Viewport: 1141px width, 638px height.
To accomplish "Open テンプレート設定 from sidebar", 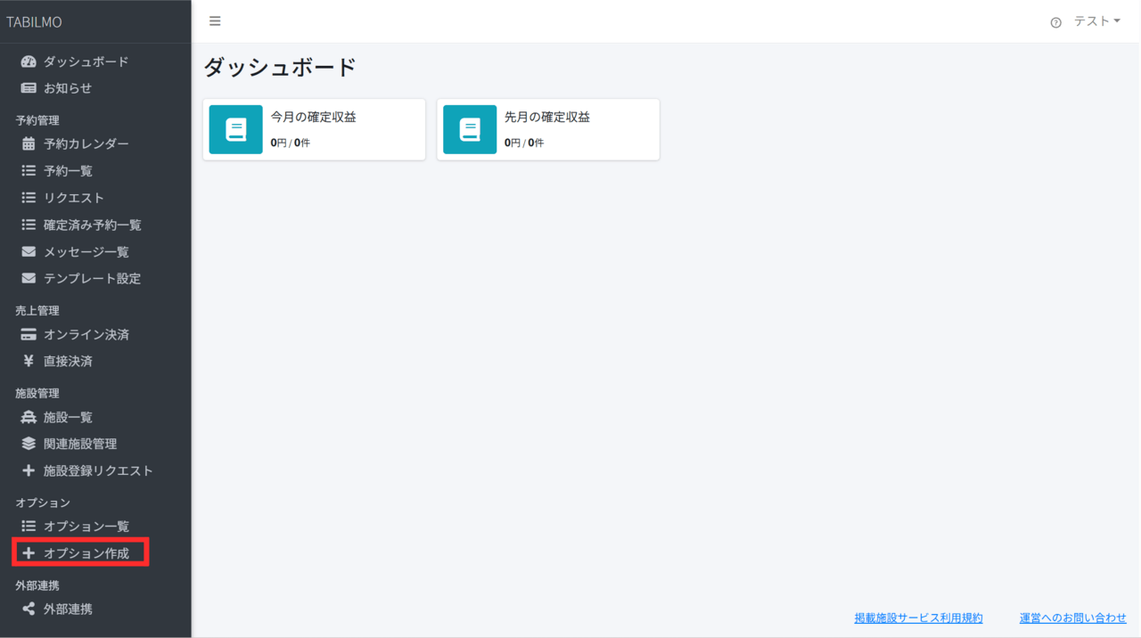I will pos(92,279).
